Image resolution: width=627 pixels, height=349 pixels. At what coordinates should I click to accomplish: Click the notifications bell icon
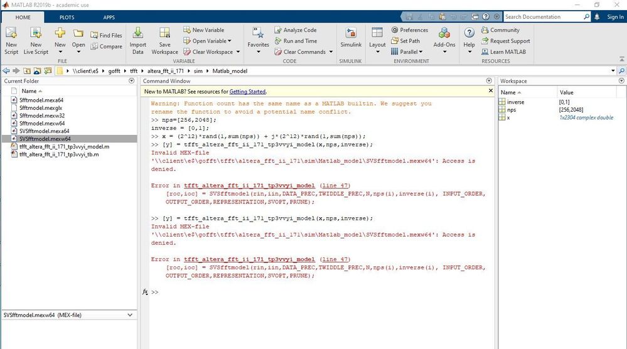(597, 17)
